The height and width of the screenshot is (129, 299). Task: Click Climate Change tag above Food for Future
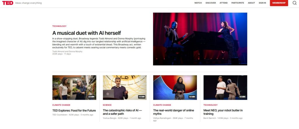point(61,105)
